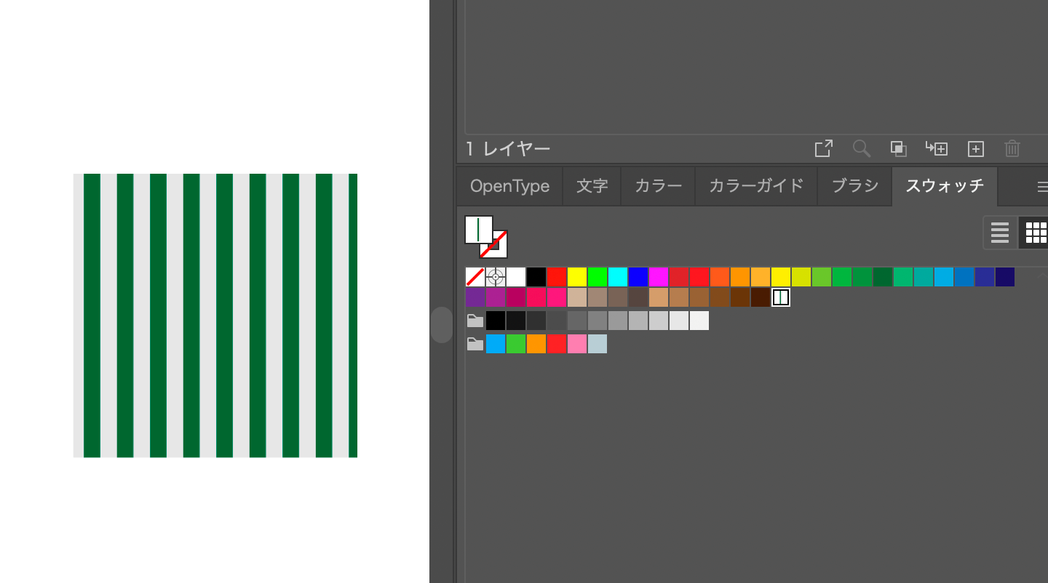Click the Collect for Export icon in Layers panel
Image resolution: width=1048 pixels, height=583 pixels.
click(823, 149)
